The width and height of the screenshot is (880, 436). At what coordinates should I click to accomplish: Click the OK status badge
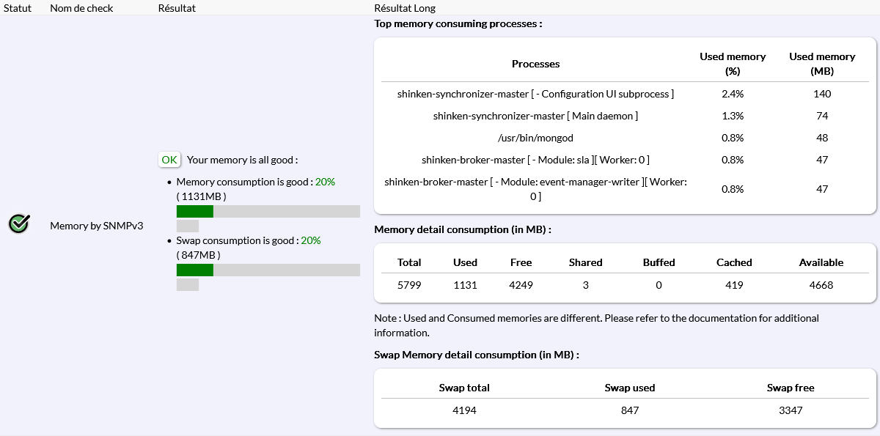coord(169,160)
